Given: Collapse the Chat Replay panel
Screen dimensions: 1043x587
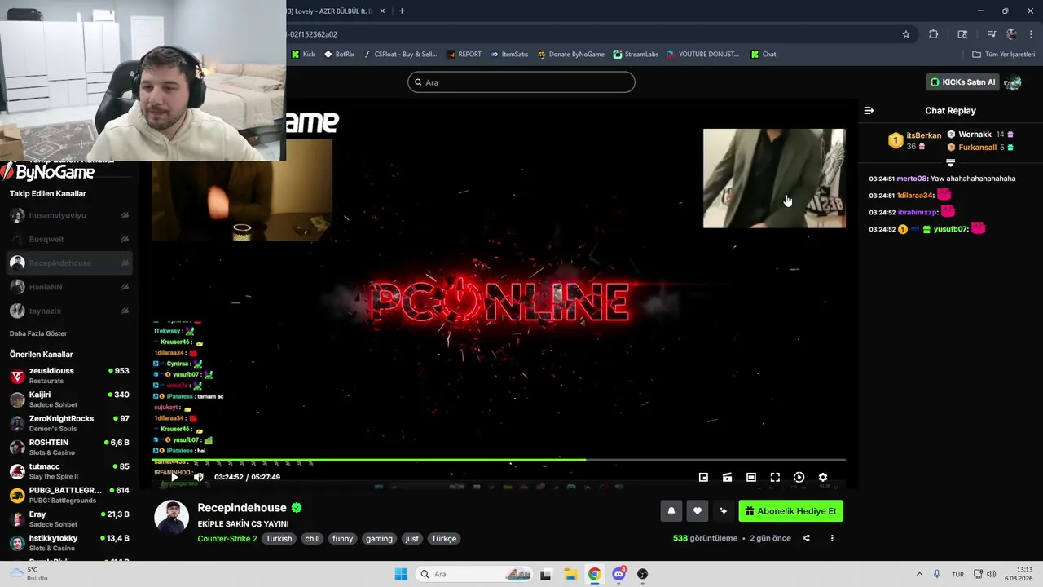Looking at the screenshot, I should [x=869, y=111].
